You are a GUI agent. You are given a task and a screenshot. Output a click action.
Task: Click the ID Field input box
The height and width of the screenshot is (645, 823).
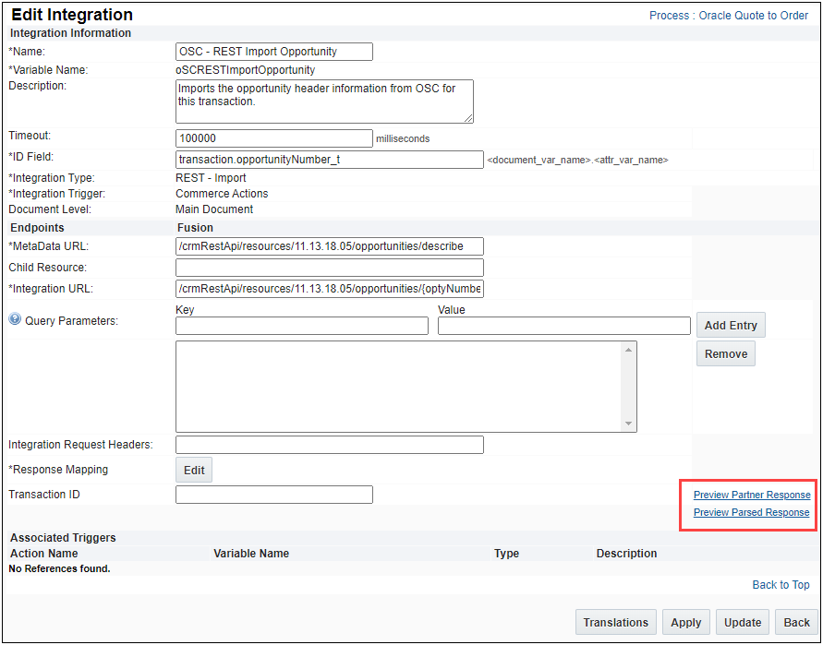click(x=329, y=160)
